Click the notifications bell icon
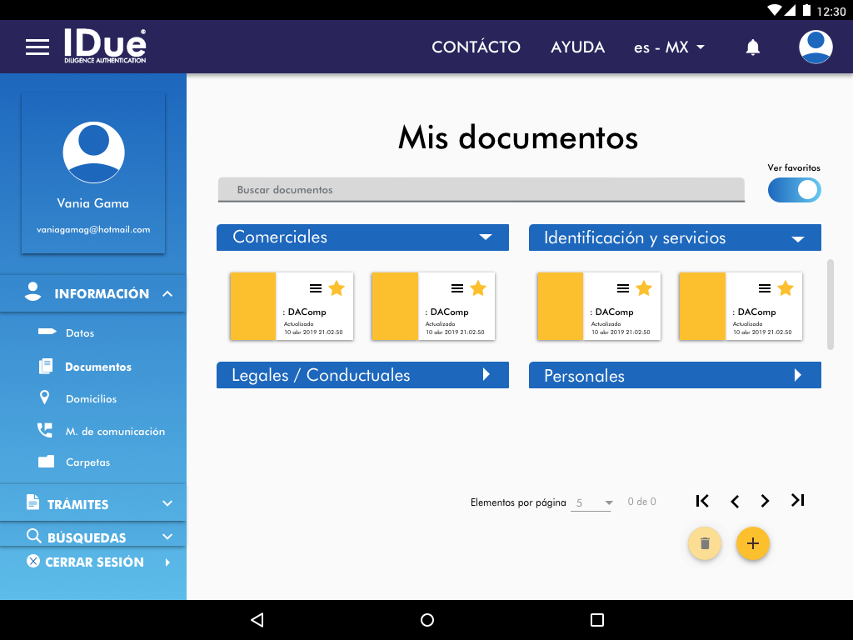Viewport: 853px width, 640px height. click(752, 47)
